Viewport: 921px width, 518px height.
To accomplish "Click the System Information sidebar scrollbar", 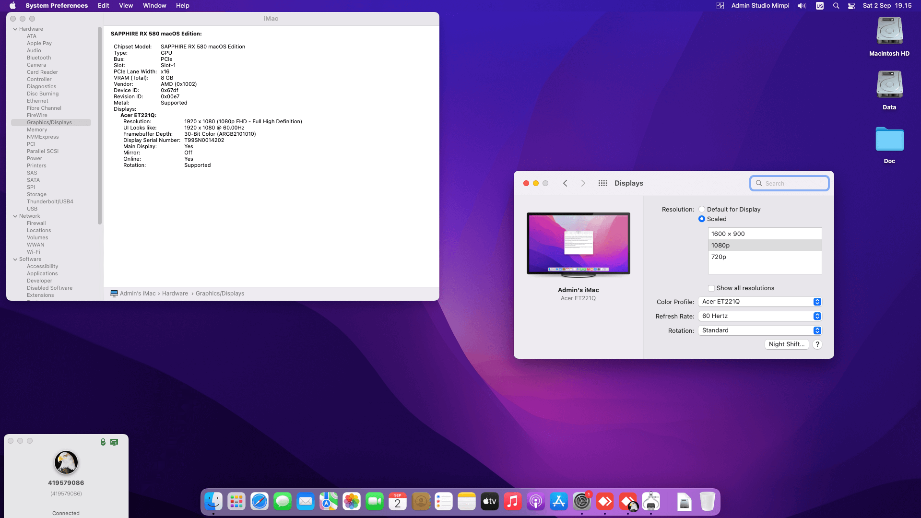I will (x=100, y=126).
